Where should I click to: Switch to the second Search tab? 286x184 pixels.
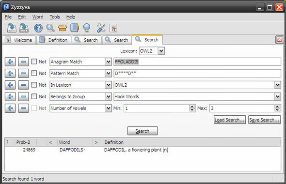click(x=117, y=40)
